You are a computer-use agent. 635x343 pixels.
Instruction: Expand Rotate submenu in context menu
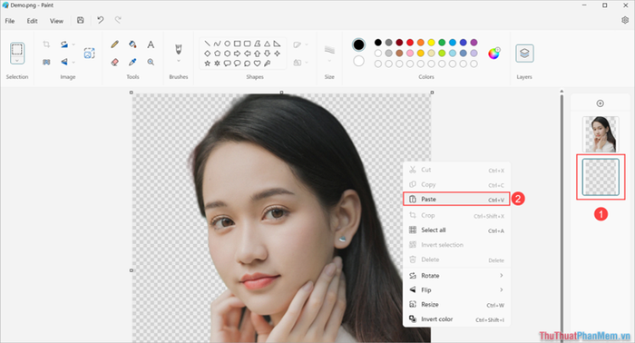click(502, 275)
